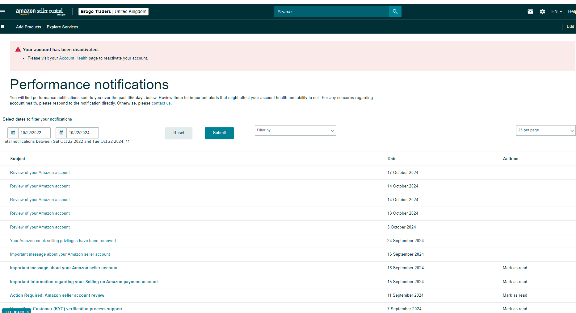Open the Account Health link
Image resolution: width=576 pixels, height=313 pixels.
[73, 58]
